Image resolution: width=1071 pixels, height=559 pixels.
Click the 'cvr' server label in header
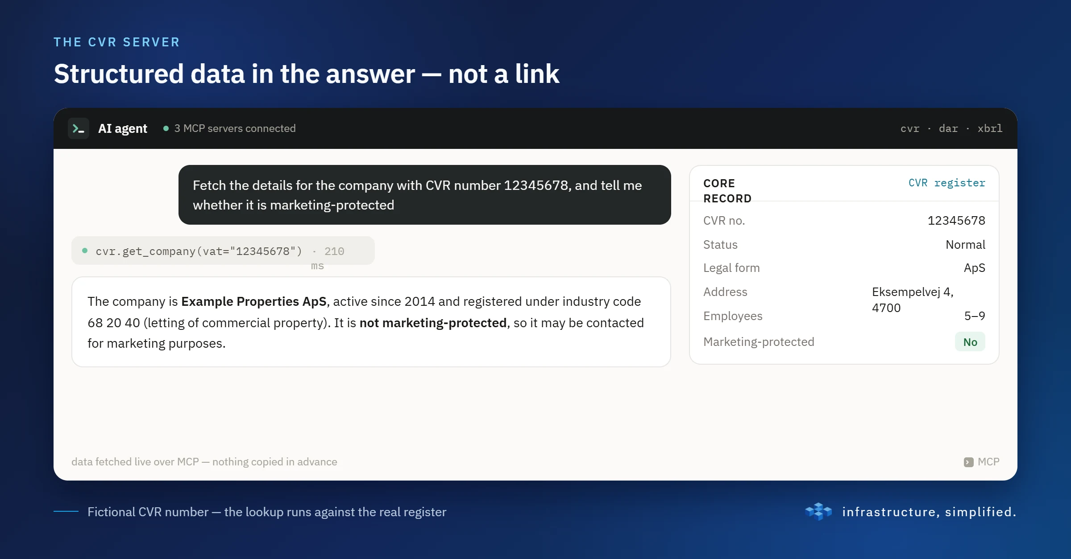(910, 129)
